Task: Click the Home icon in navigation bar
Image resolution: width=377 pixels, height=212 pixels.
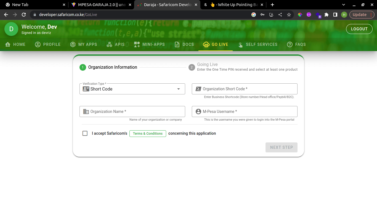Action: pos(8,44)
